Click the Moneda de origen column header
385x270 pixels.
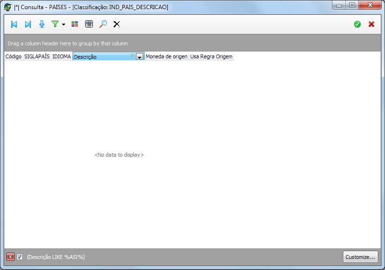[166, 56]
